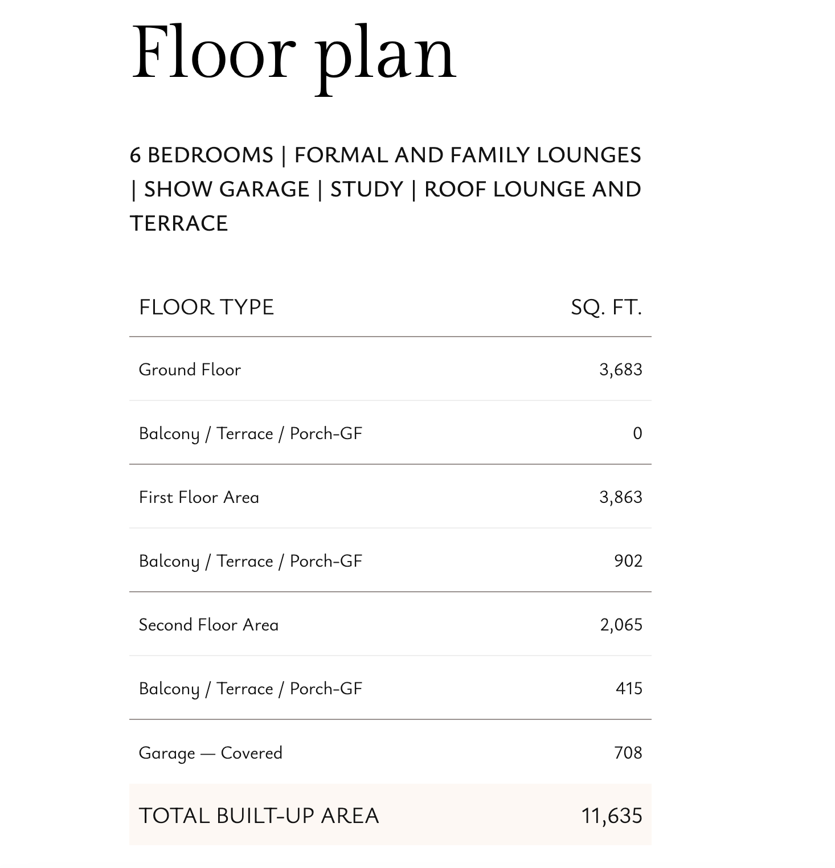
Task: Click the "FLOOR TYPE" column header
Action: (x=206, y=308)
